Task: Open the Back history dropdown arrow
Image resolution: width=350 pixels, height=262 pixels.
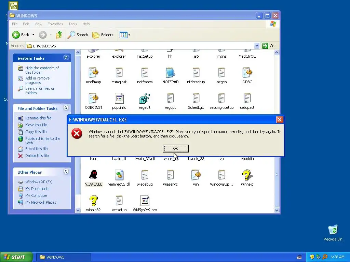Action: 33,35
